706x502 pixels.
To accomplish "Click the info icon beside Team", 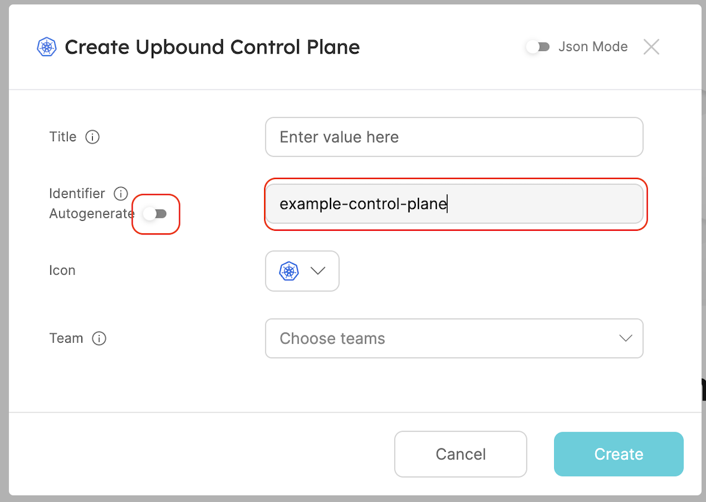I will (x=99, y=338).
